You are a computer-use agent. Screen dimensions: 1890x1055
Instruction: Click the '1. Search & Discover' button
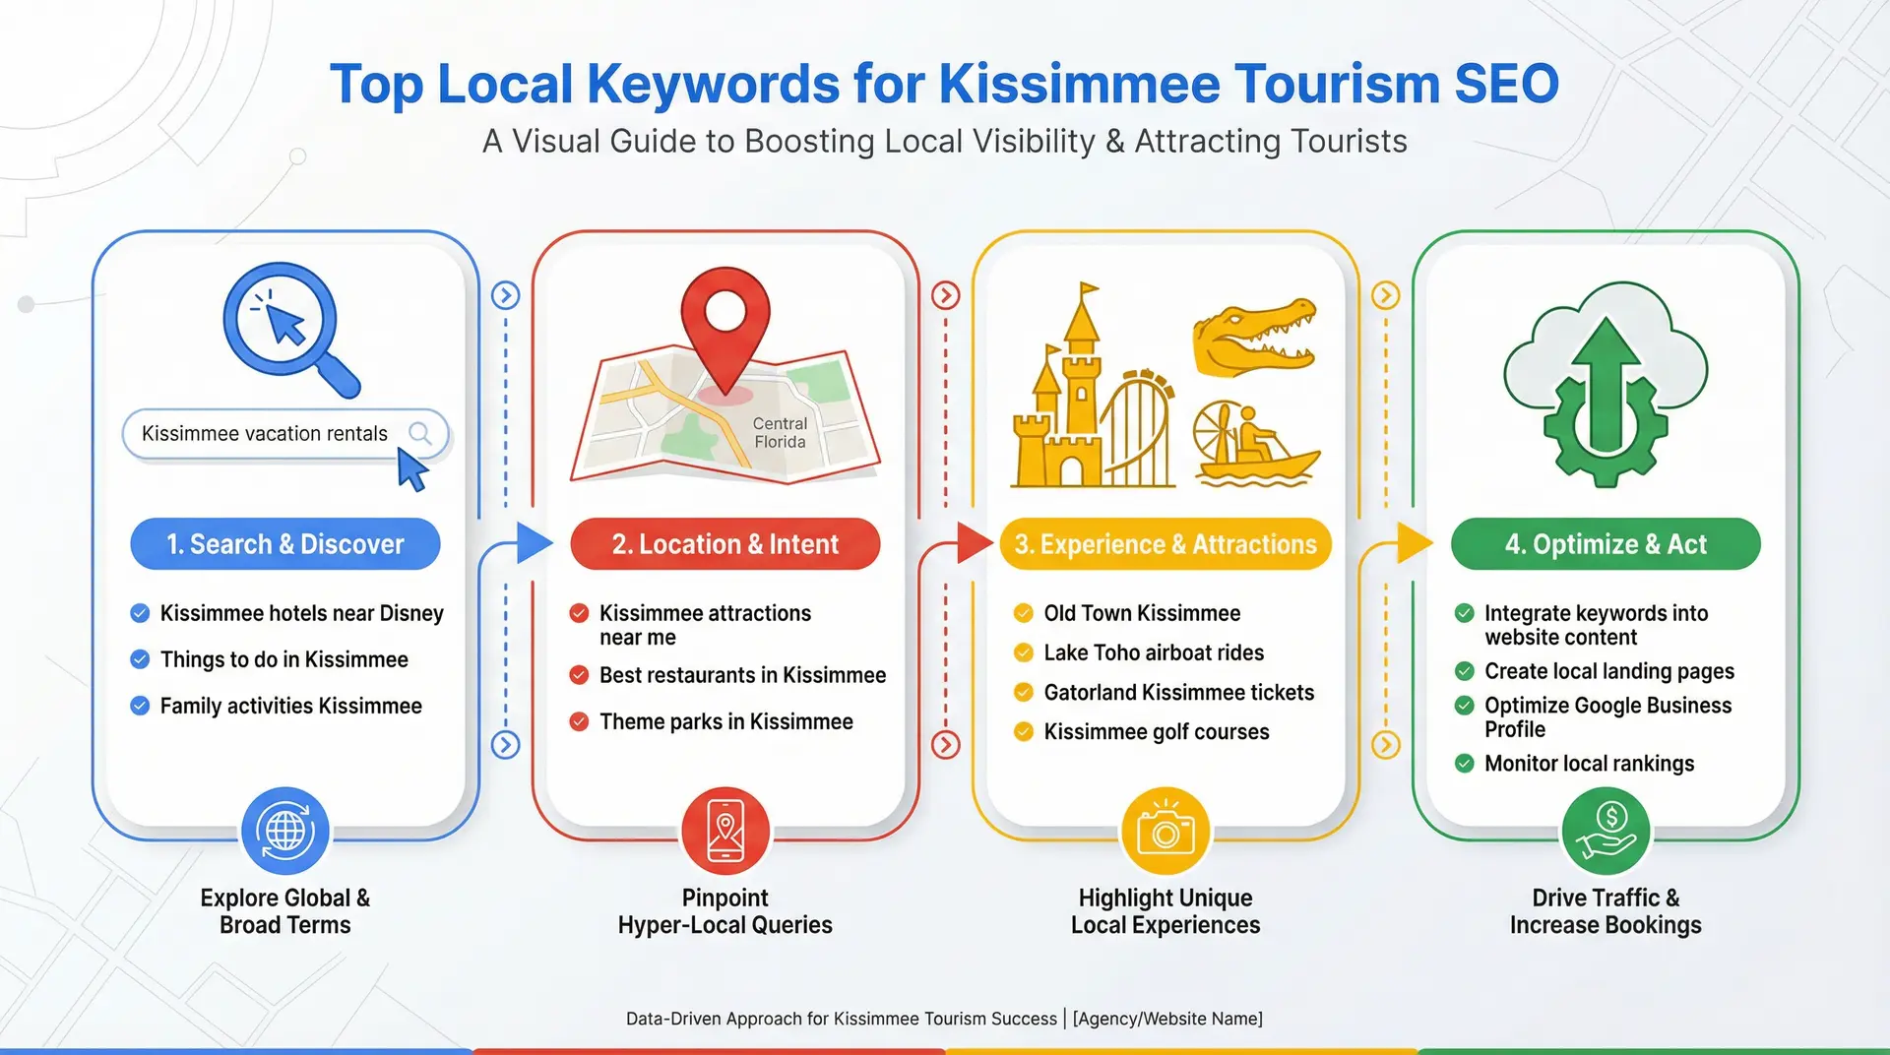pyautogui.click(x=284, y=543)
